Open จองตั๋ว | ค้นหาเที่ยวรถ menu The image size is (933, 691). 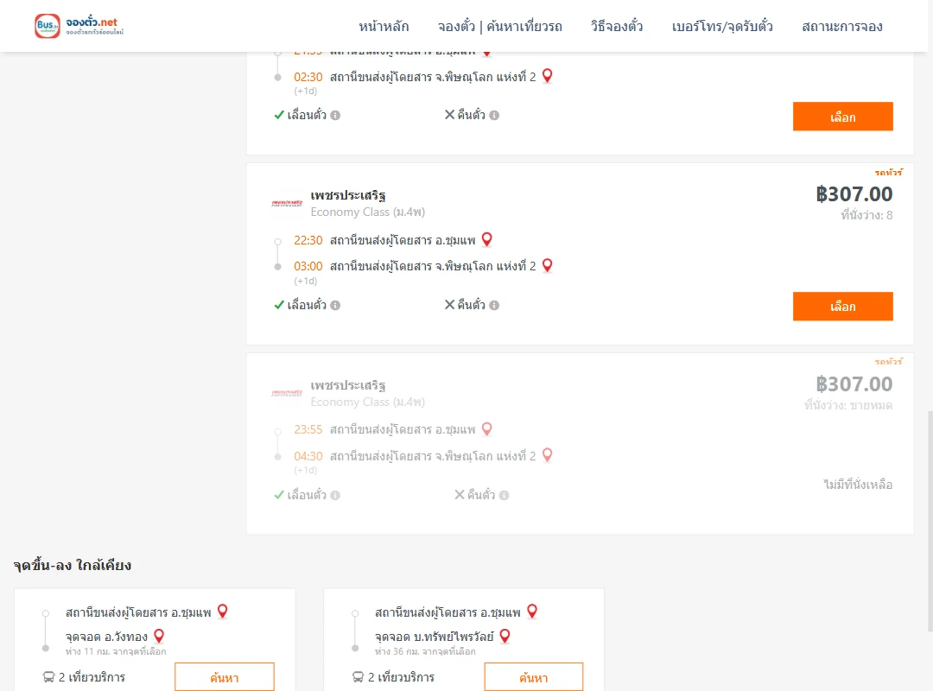[x=500, y=26]
